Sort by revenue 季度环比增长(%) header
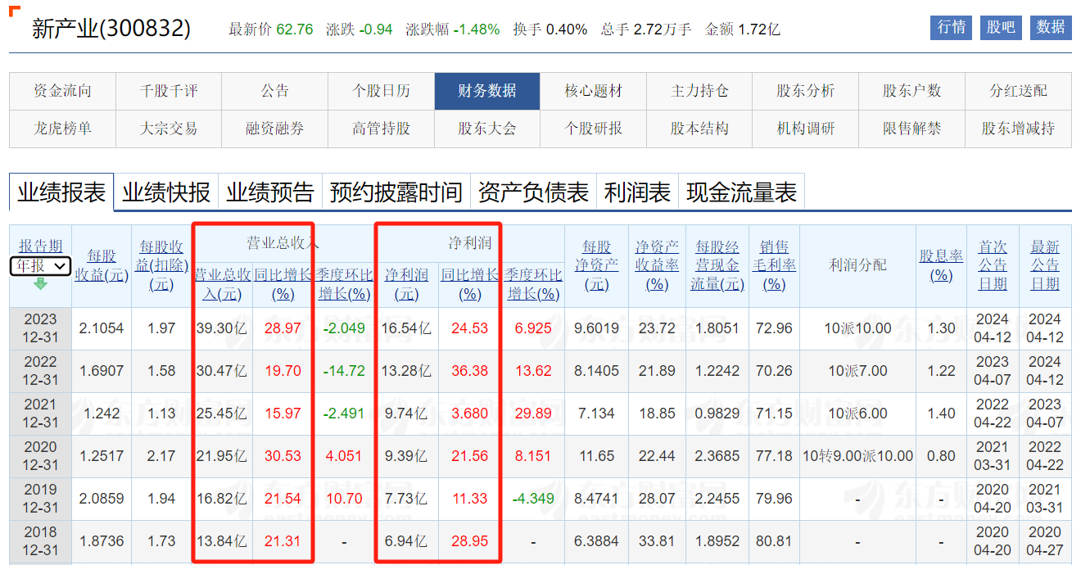Viewport: 1081px width, 565px height. tap(345, 284)
